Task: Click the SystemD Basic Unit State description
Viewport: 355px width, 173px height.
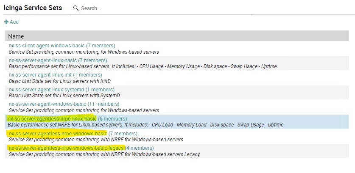Action: (64, 96)
